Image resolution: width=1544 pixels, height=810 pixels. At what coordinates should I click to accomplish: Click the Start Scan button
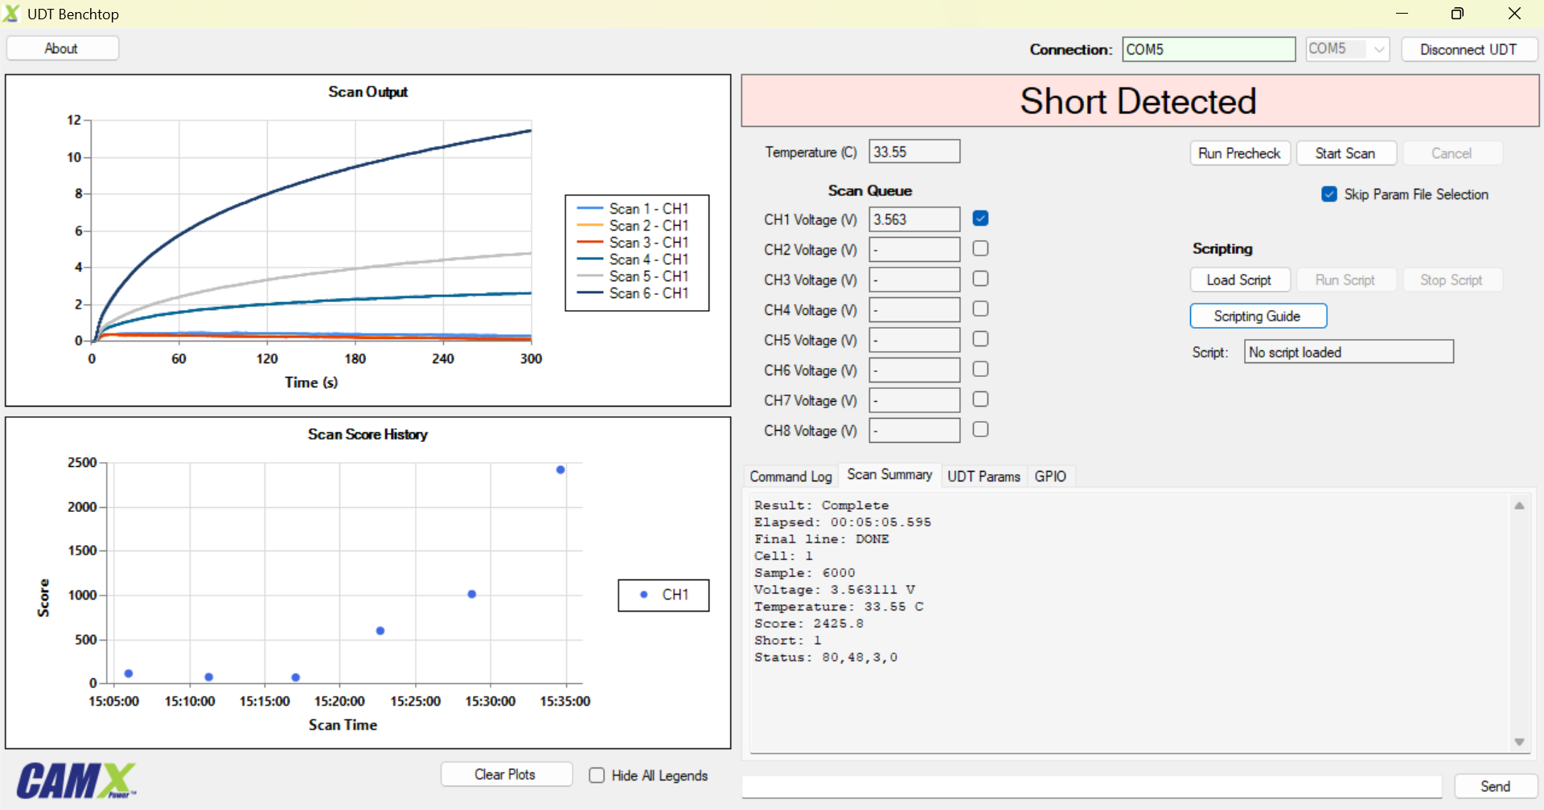[1345, 153]
